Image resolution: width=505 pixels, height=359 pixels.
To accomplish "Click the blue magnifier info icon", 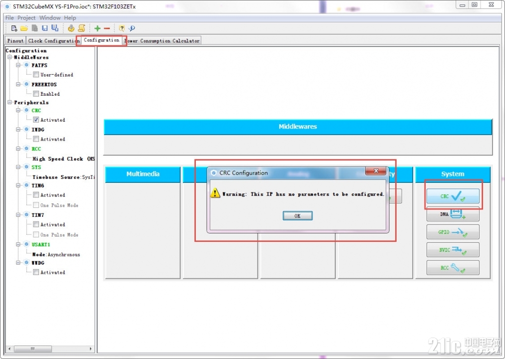I will [131, 28].
